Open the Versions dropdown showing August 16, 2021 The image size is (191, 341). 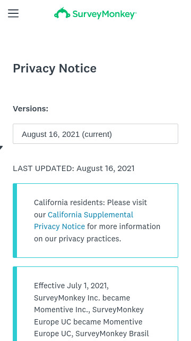[x=95, y=134]
